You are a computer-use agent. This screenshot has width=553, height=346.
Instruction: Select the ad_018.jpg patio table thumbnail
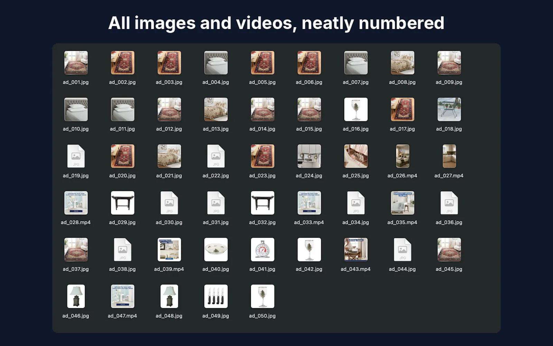coord(449,109)
